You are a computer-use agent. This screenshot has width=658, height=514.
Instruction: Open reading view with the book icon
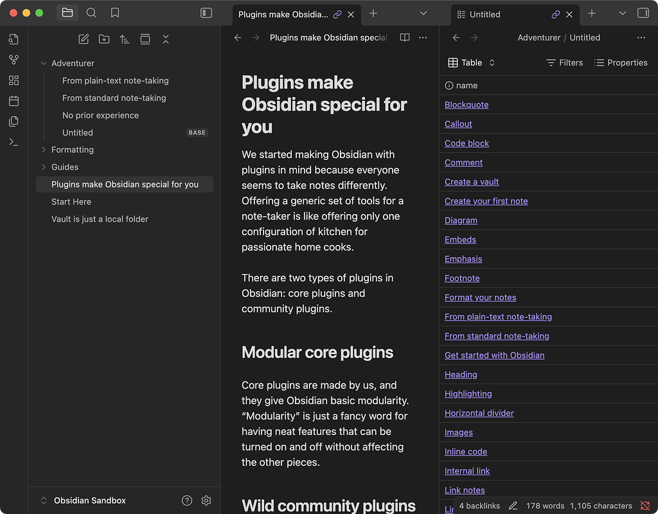click(404, 38)
